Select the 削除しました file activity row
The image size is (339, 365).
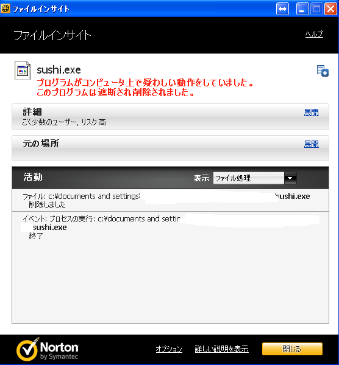click(x=170, y=200)
